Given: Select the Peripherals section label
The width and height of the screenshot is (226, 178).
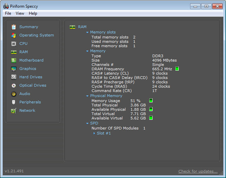Looking at the screenshot, I should [30, 102].
